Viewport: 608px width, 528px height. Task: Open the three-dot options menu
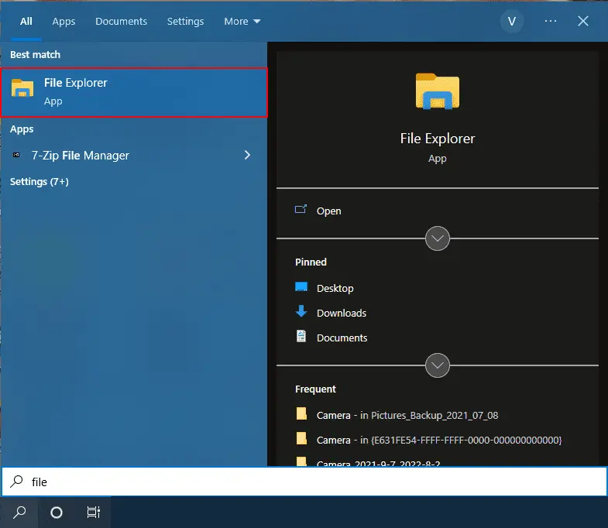click(551, 21)
